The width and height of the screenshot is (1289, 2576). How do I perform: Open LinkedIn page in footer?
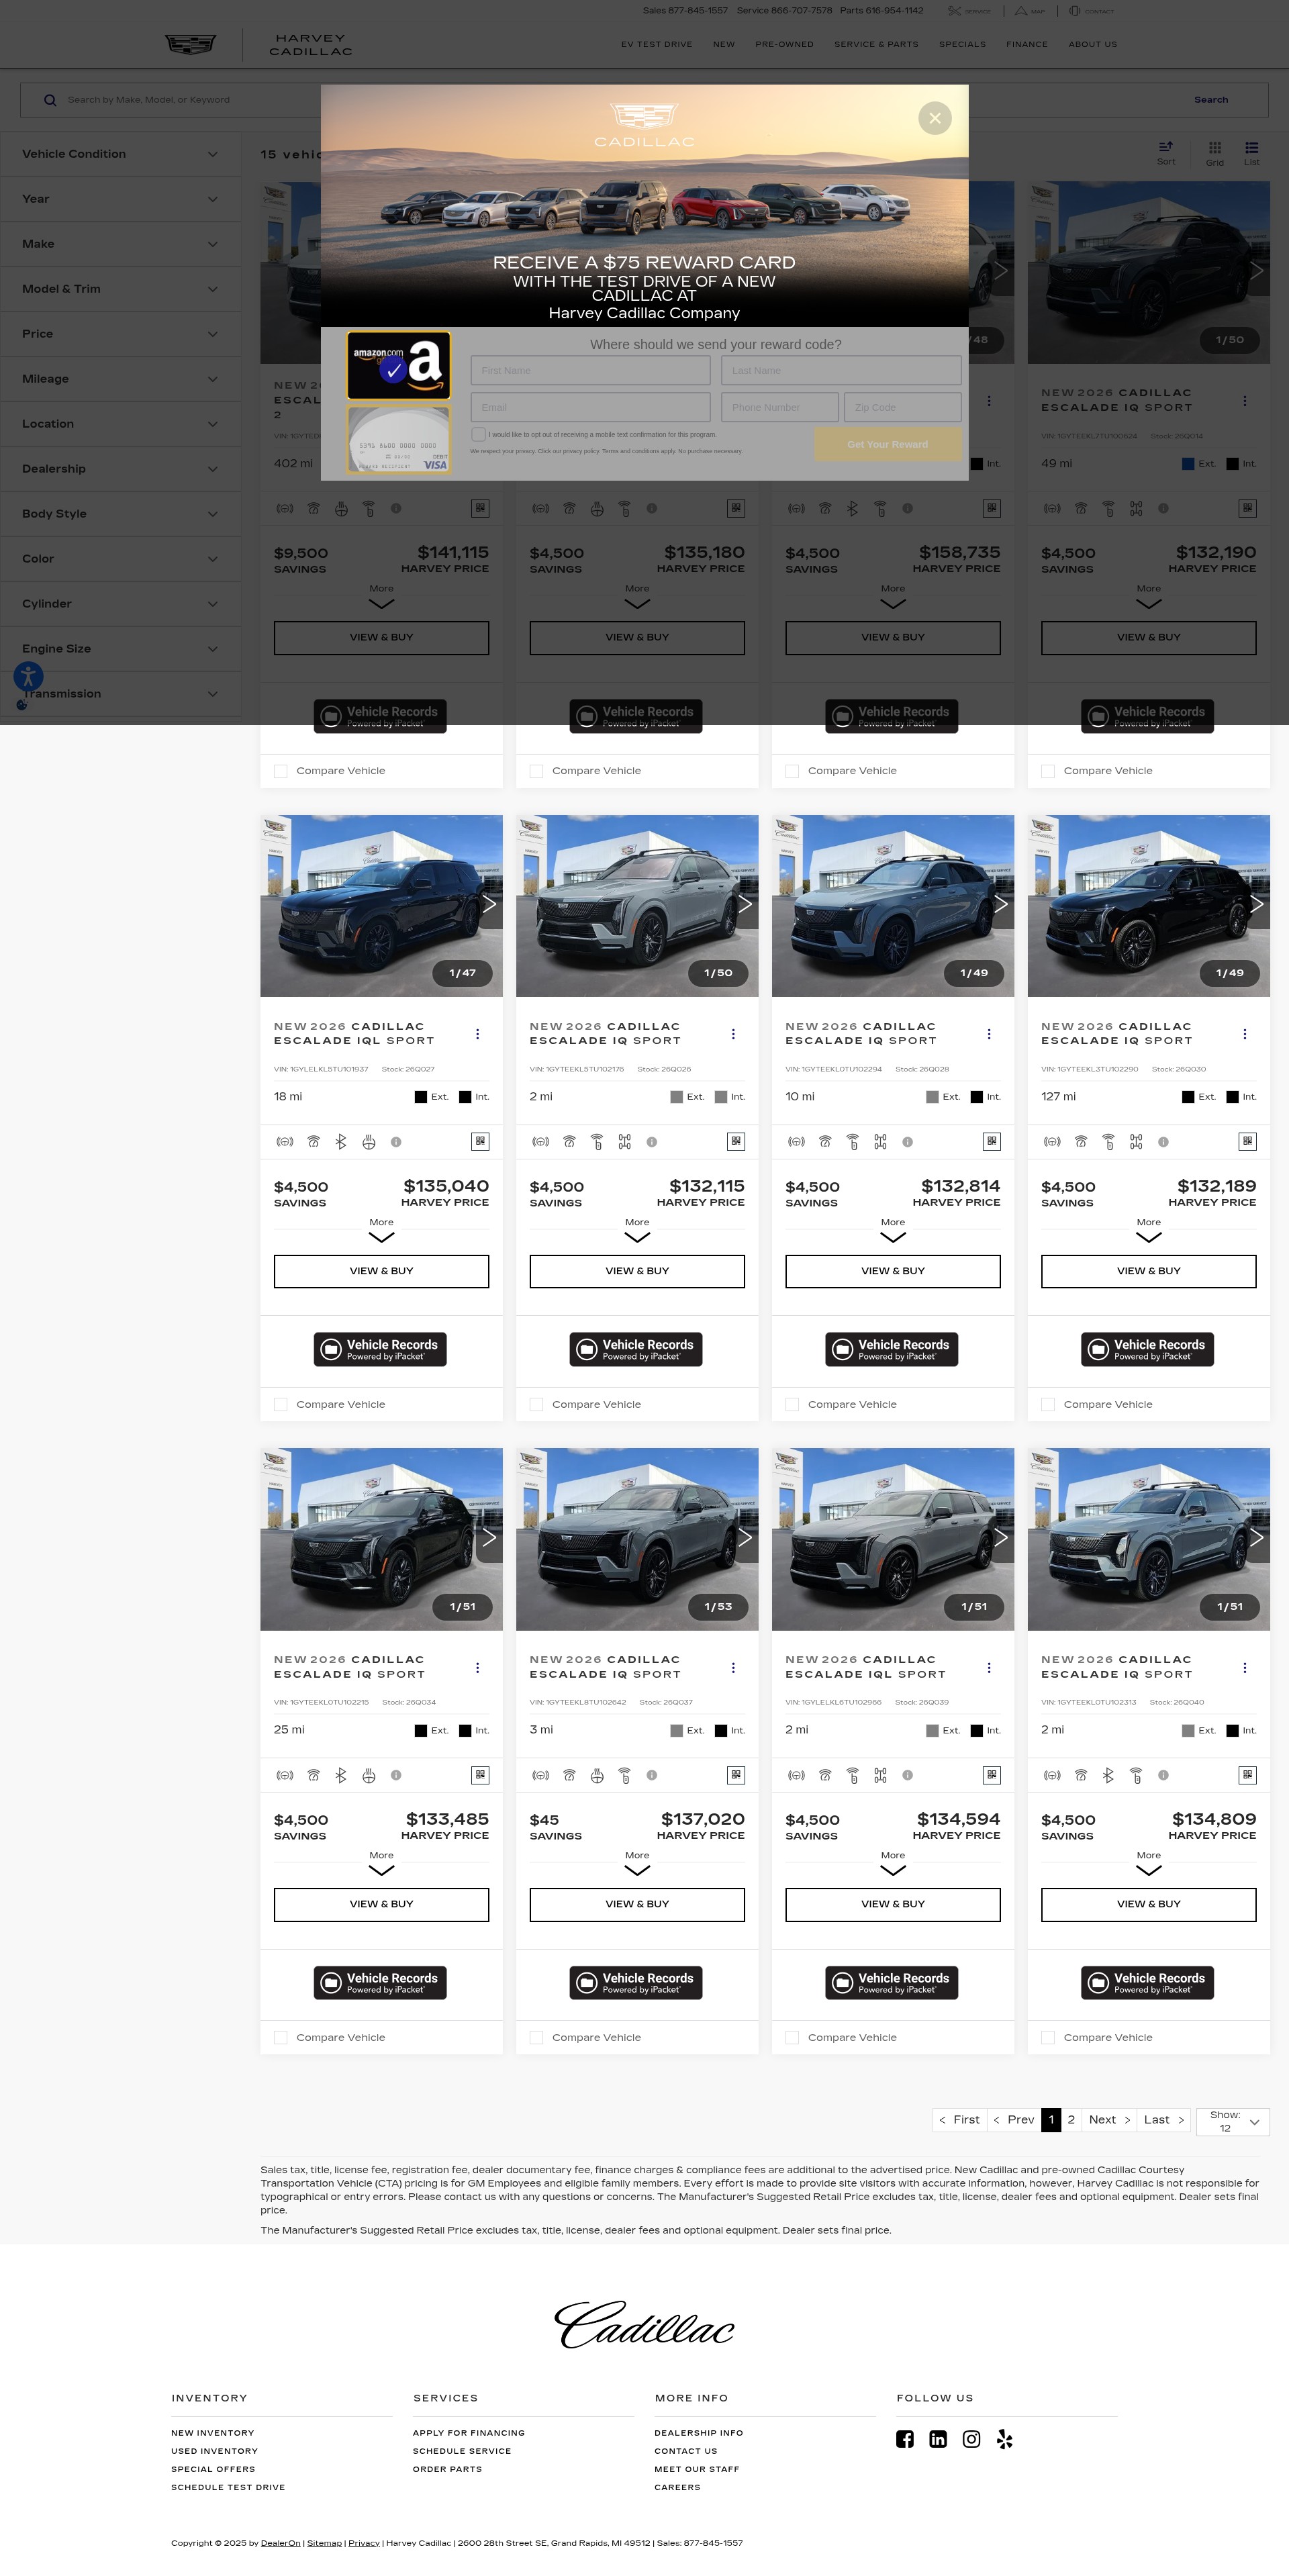pyautogui.click(x=938, y=2439)
